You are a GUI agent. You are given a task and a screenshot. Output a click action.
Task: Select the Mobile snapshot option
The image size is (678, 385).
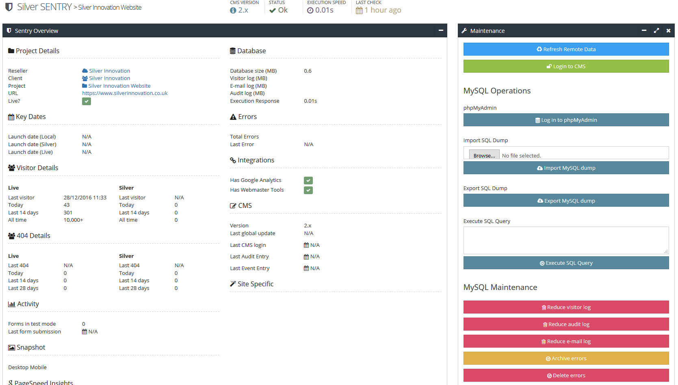pos(39,368)
